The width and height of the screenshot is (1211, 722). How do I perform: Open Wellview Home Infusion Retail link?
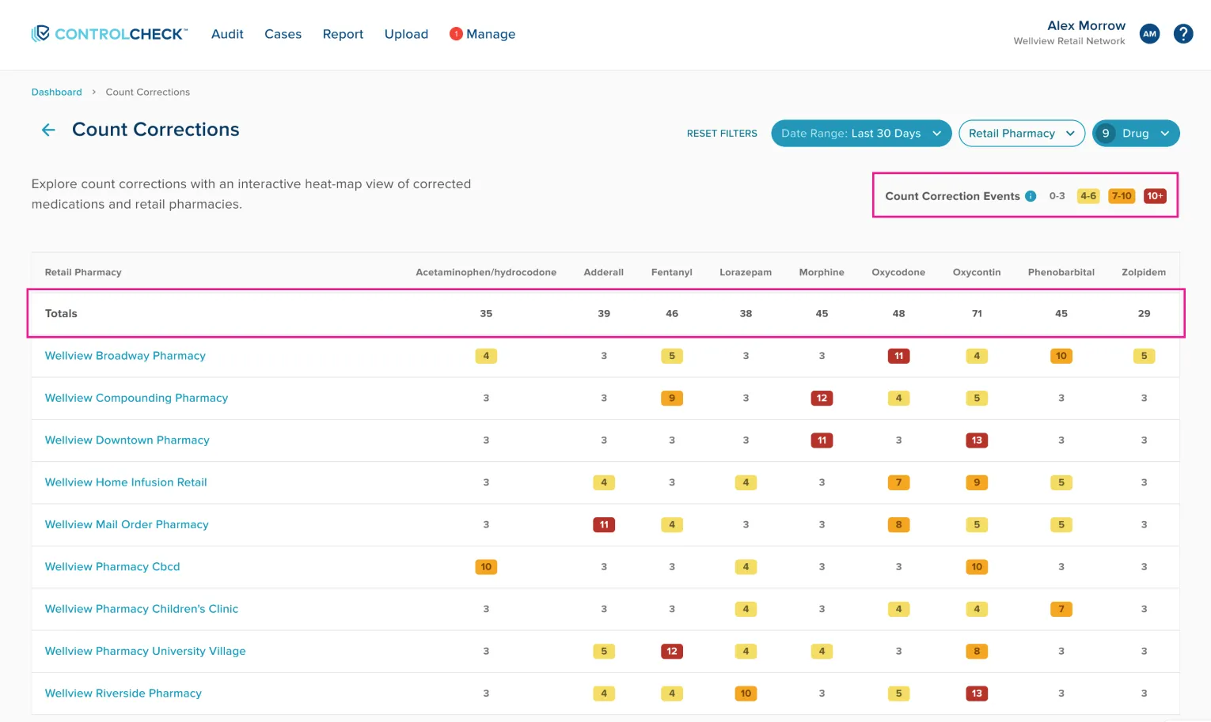[126, 482]
